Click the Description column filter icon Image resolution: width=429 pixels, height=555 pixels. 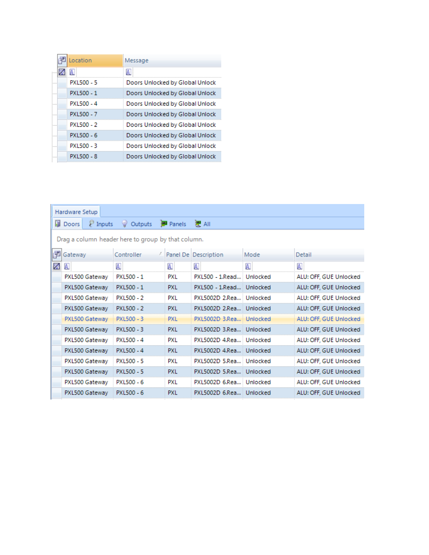pyautogui.click(x=197, y=266)
